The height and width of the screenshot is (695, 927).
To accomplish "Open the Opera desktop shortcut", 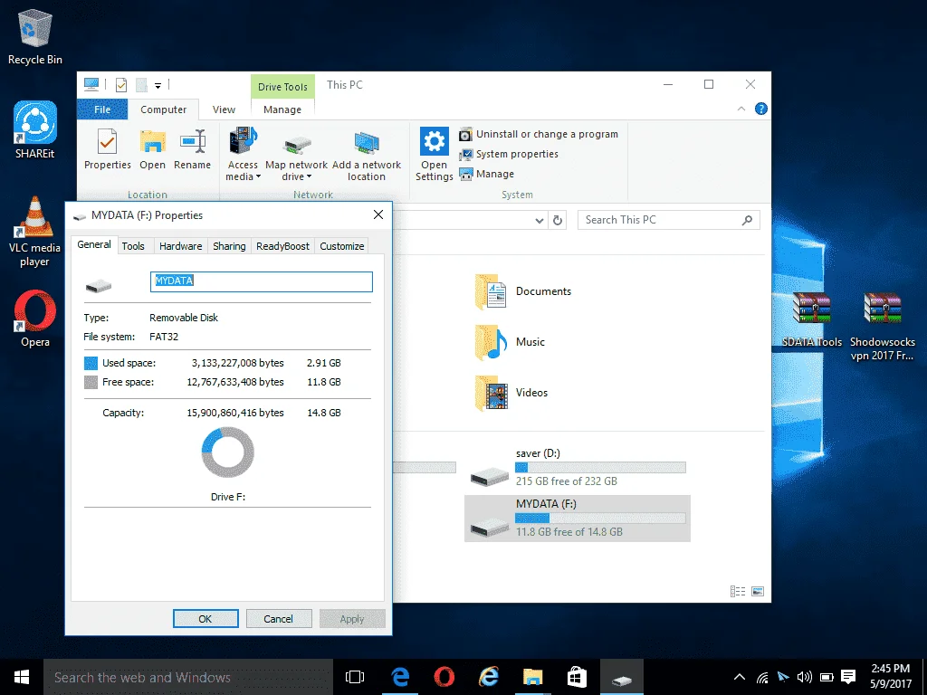I will pyautogui.click(x=35, y=319).
